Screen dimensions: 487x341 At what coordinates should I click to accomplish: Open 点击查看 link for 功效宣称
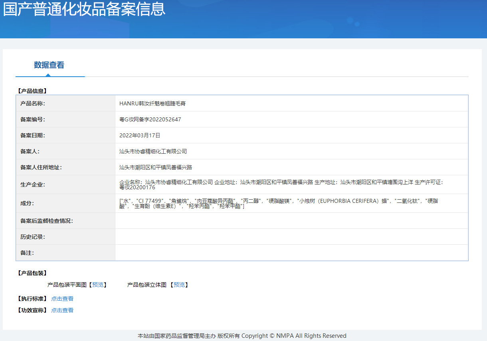(62, 310)
